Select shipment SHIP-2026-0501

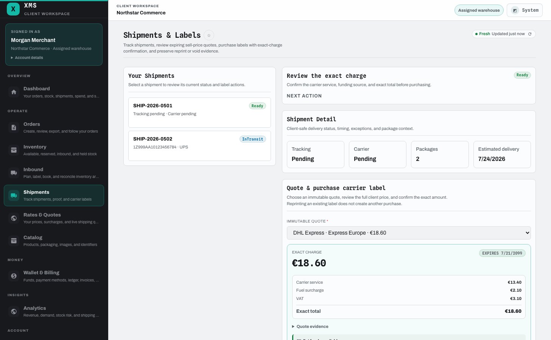199,113
